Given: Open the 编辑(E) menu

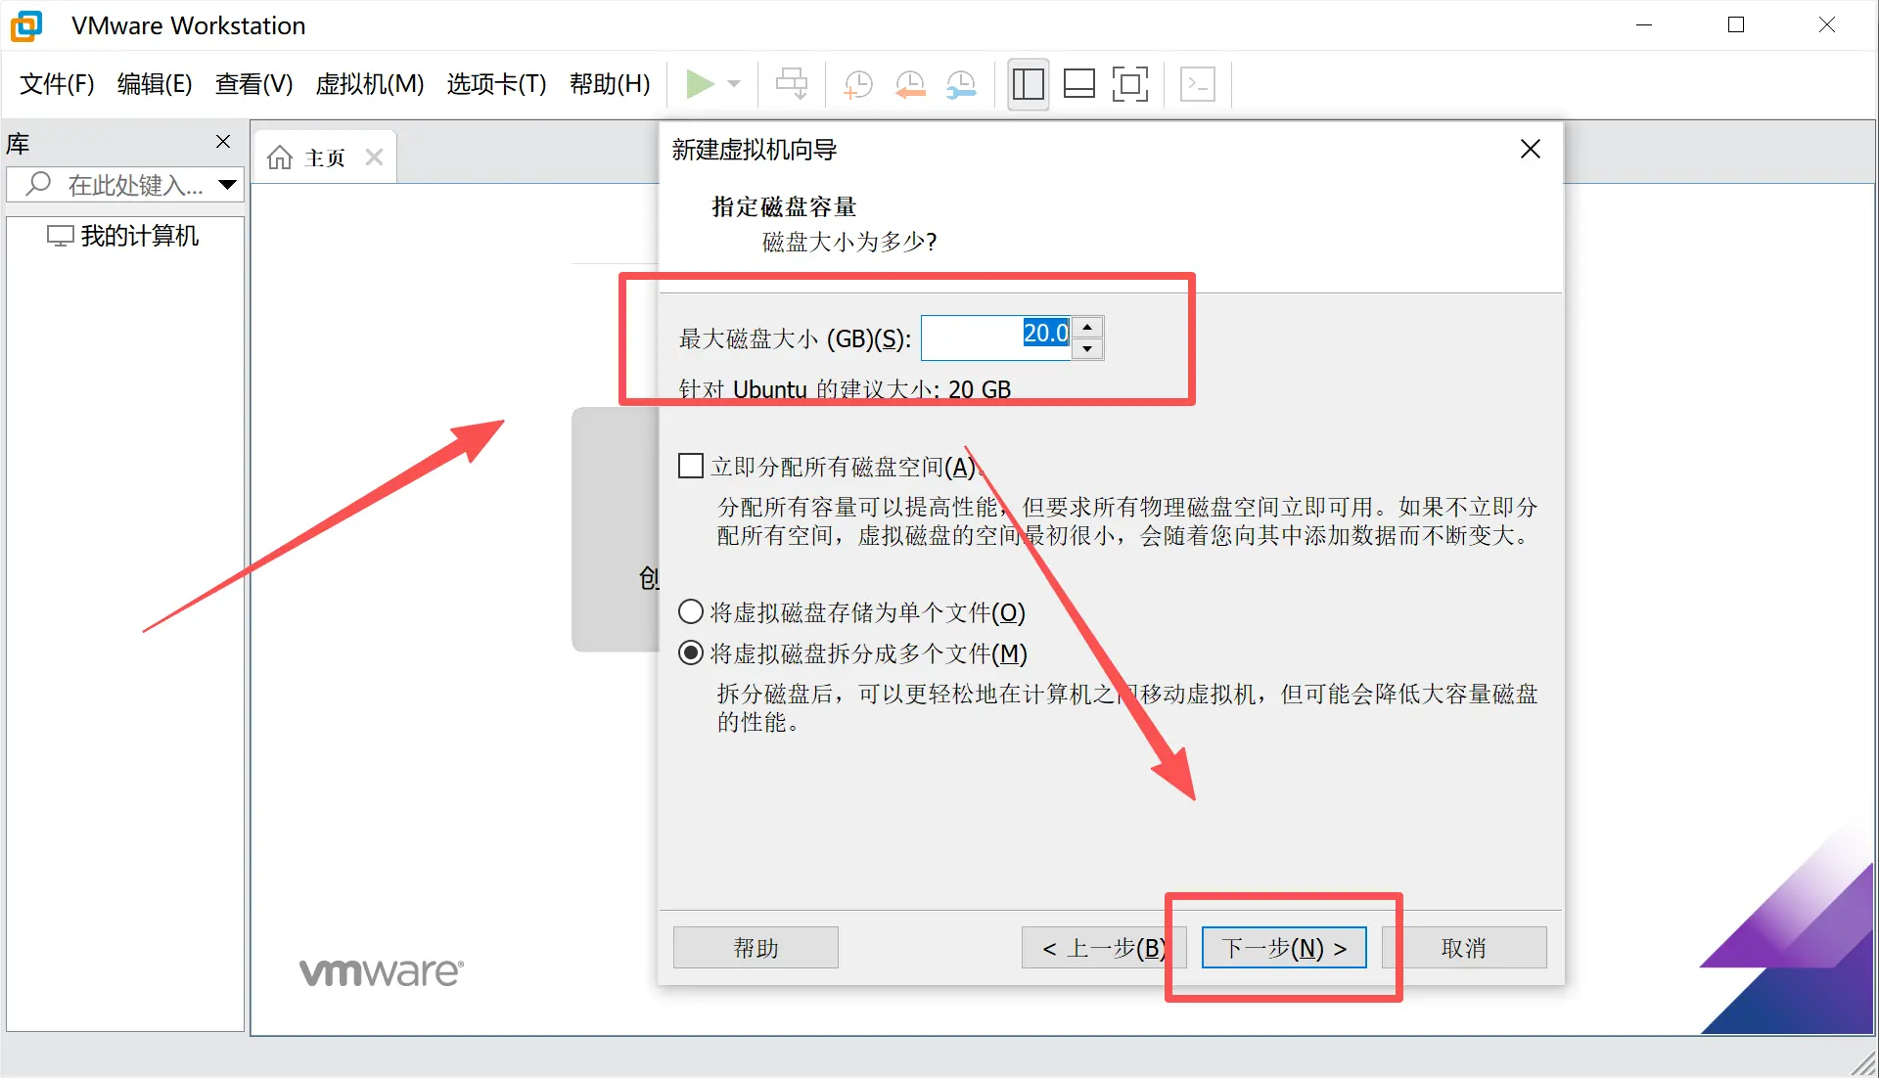Looking at the screenshot, I should tap(155, 84).
